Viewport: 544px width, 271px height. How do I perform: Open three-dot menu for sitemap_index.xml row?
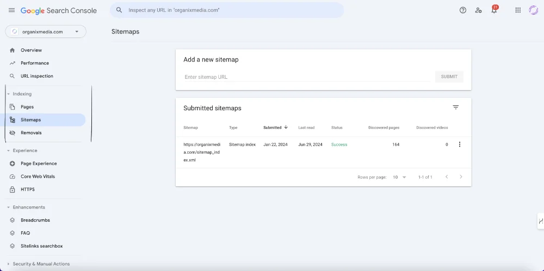tap(460, 144)
